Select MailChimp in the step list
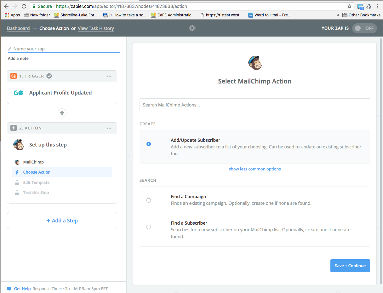Viewport: 383px width, 293px height. coord(62,162)
